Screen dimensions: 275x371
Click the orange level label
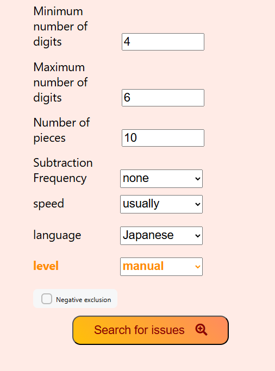[x=46, y=266]
